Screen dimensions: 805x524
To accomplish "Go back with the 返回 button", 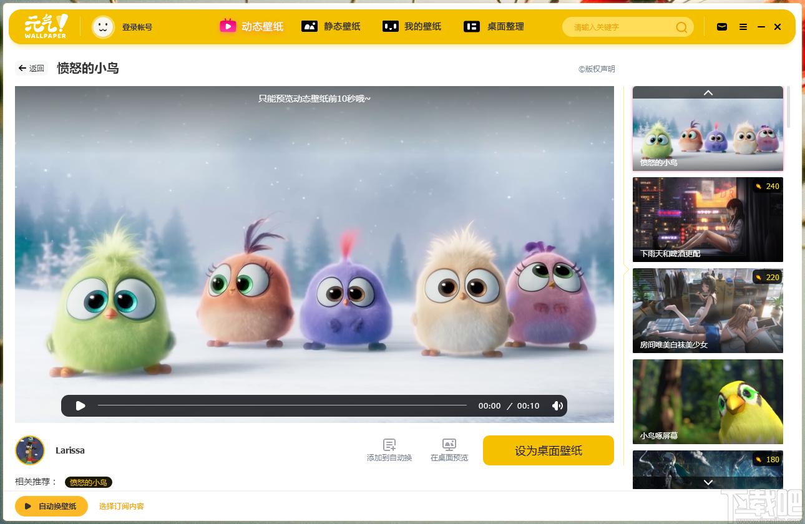I will [x=31, y=68].
